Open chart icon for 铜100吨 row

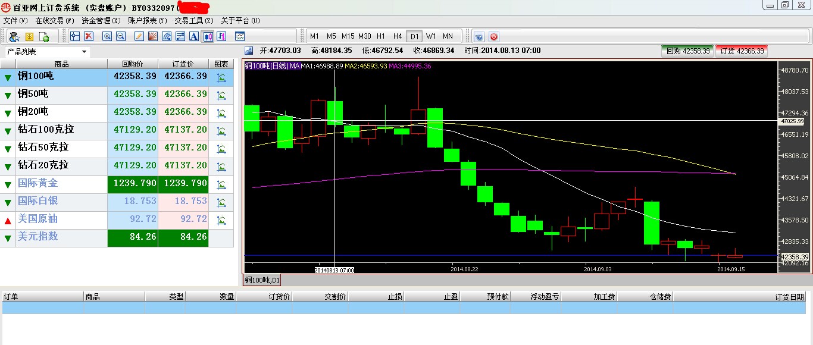[x=221, y=77]
